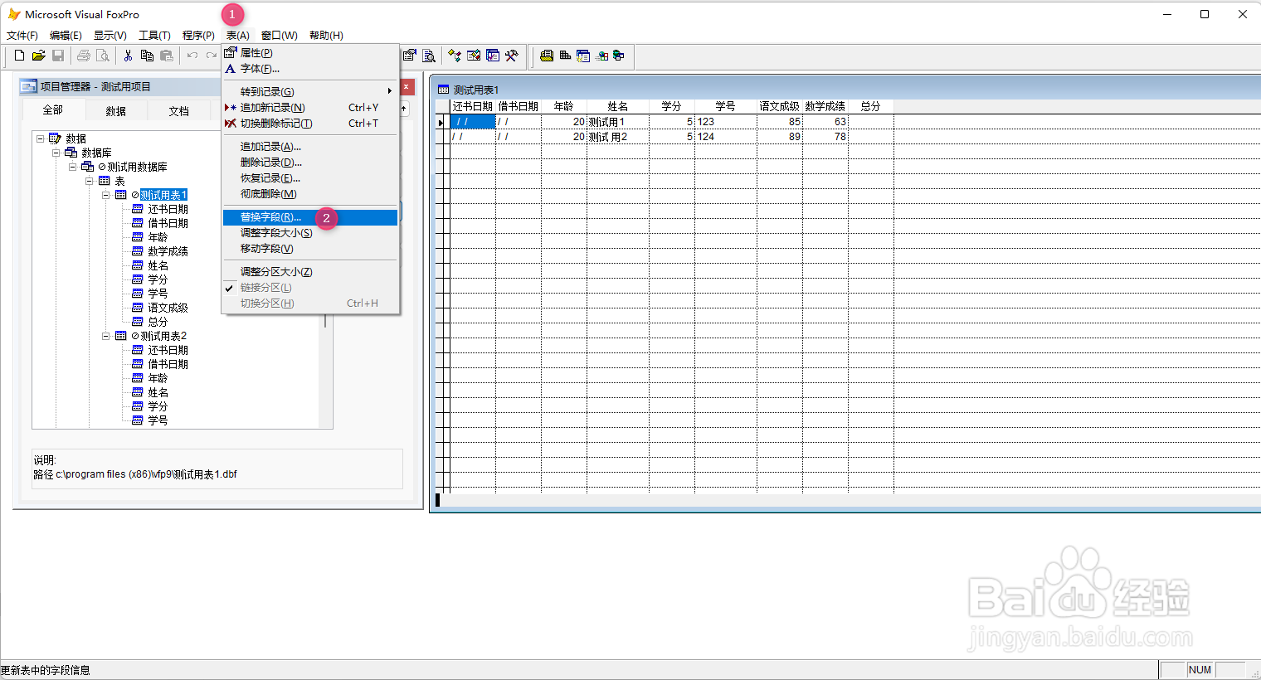
Task: Select 调整字段大小(S) menu entry
Action: pyautogui.click(x=310, y=232)
